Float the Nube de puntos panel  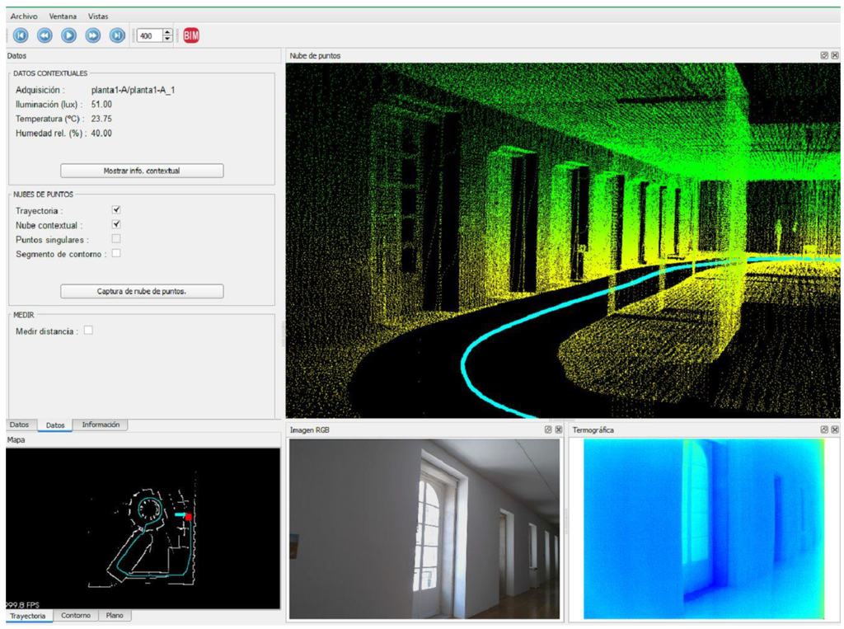point(824,55)
